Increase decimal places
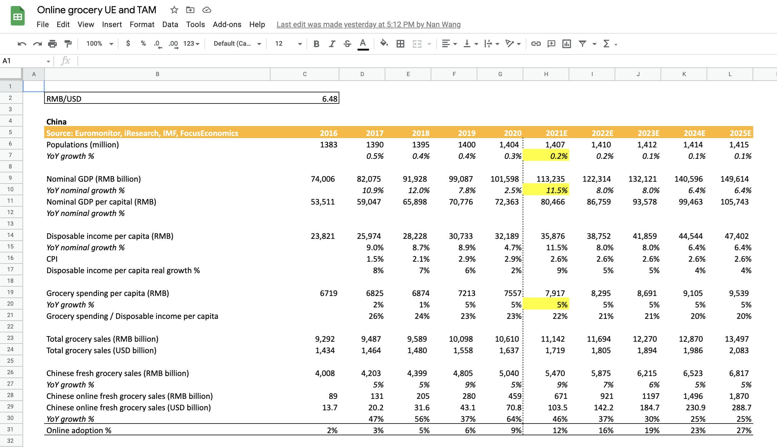 173,44
